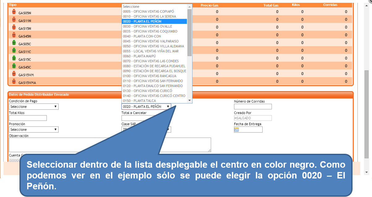
Task: Choose 0045 - OFICINA VENTAS VALPARAISO
Action: point(154,41)
